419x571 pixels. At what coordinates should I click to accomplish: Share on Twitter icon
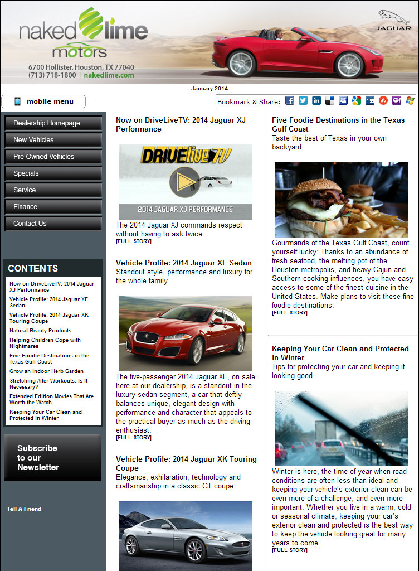click(303, 100)
